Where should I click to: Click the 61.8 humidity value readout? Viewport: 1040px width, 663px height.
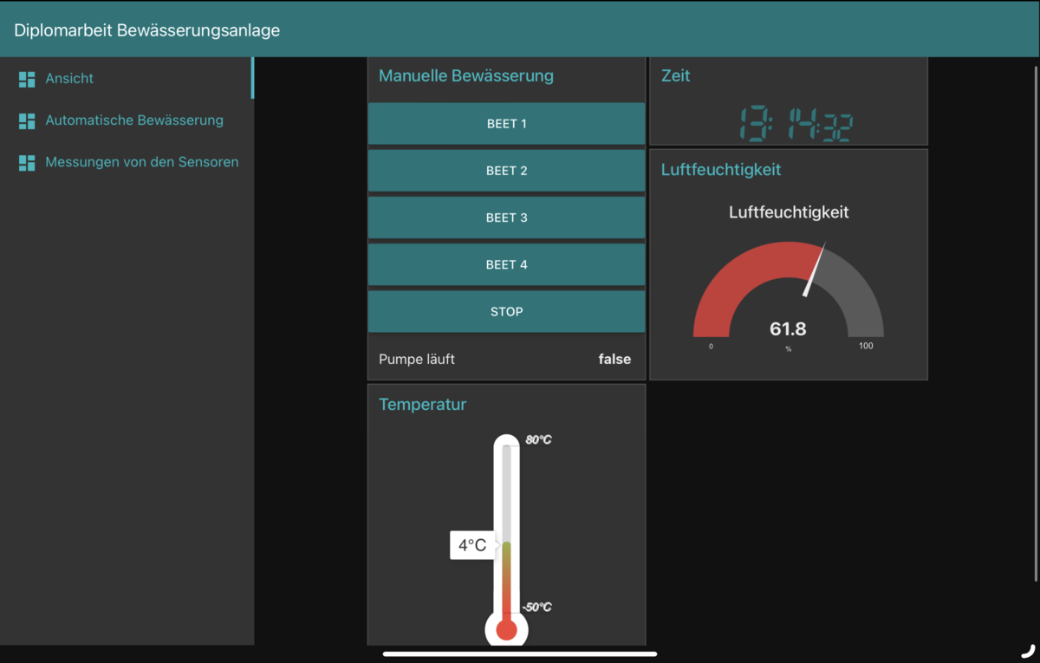tap(788, 328)
